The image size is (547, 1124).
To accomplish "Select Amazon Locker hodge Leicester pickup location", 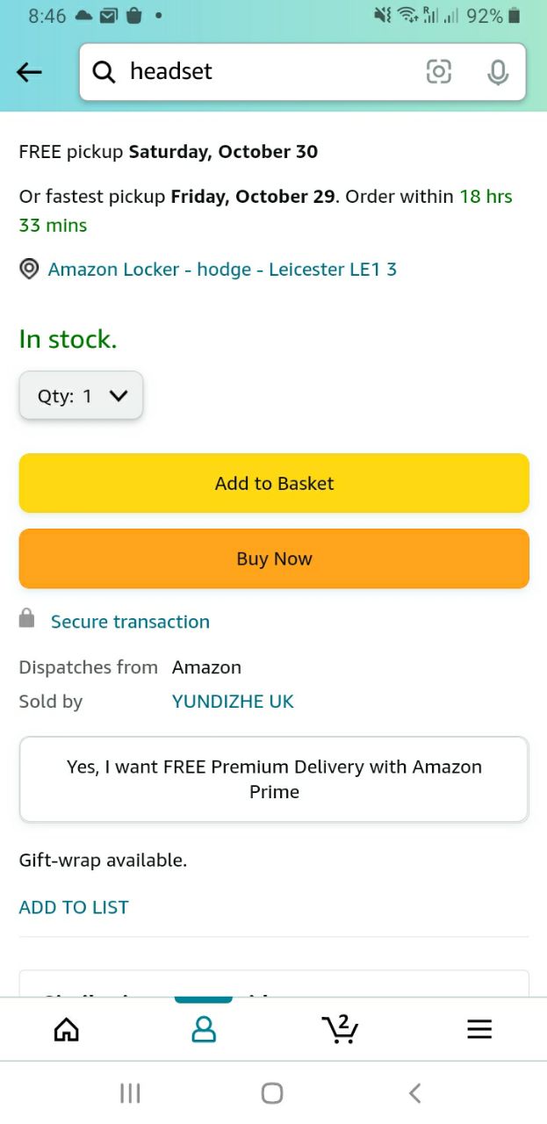I will (x=222, y=270).
